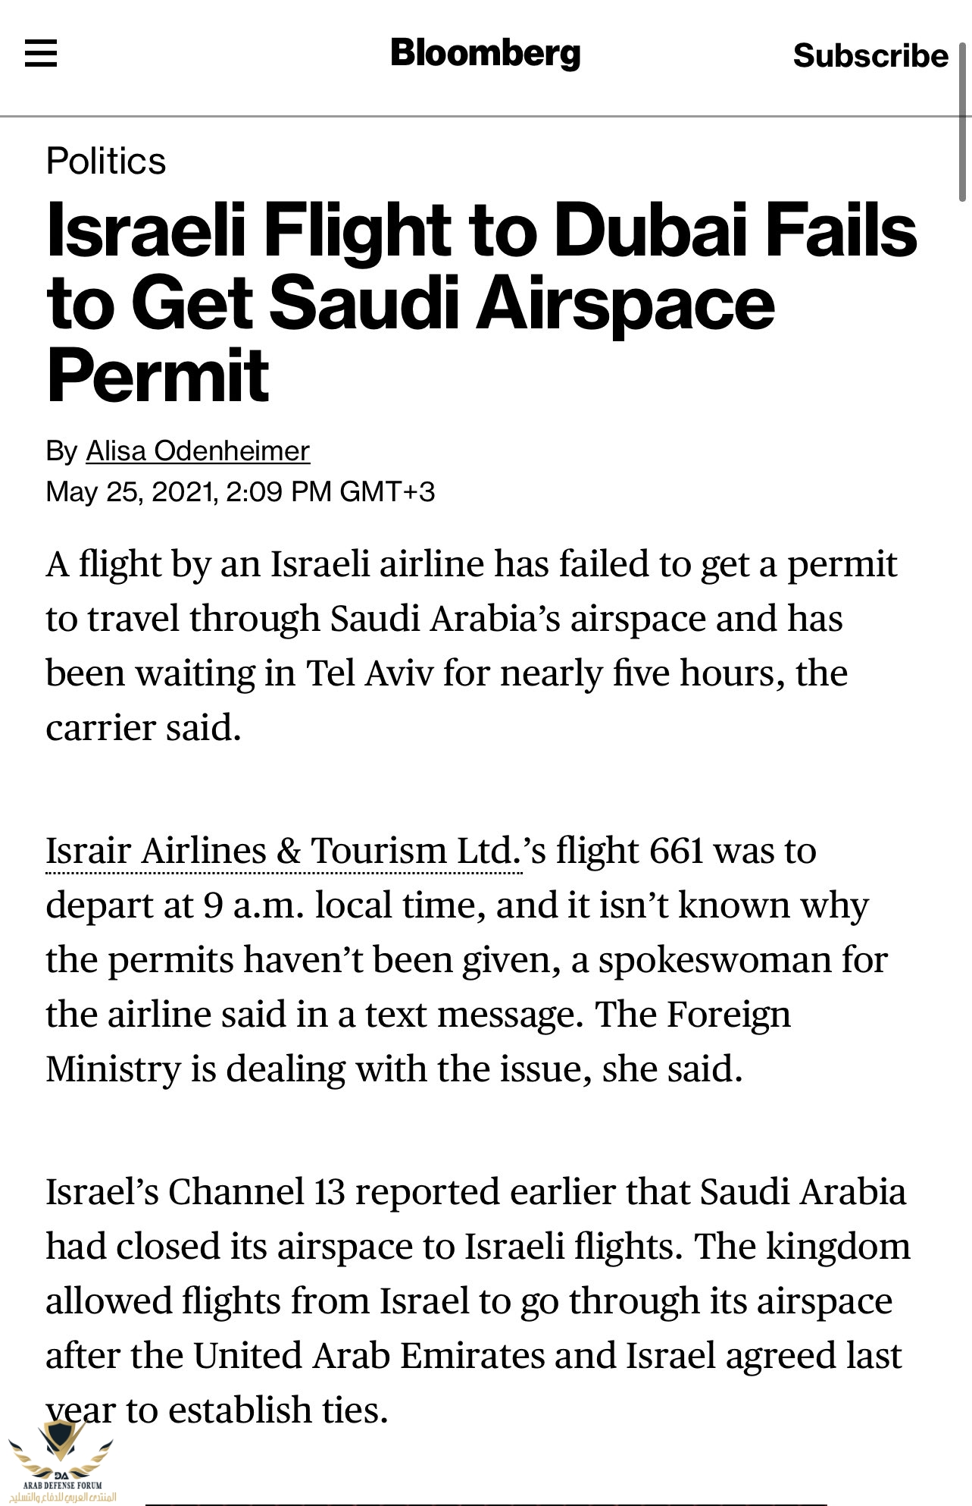Image resolution: width=972 pixels, height=1506 pixels.
Task: Open the hamburger navigation menu
Action: tap(41, 53)
